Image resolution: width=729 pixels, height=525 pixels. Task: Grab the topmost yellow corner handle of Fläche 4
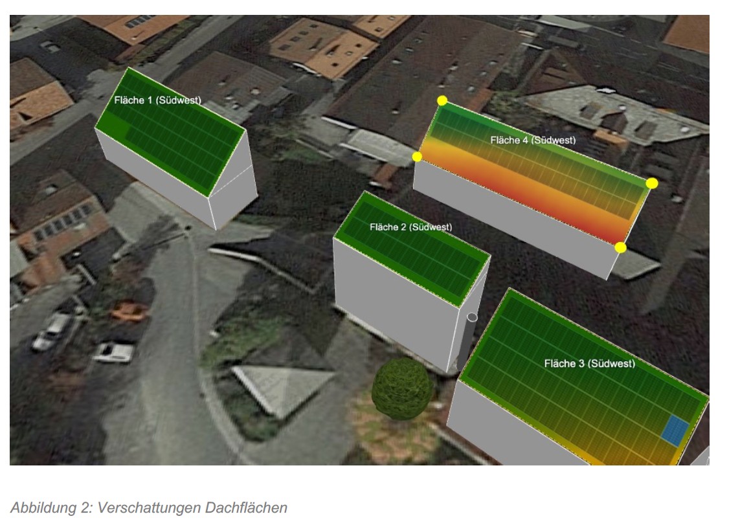(442, 100)
